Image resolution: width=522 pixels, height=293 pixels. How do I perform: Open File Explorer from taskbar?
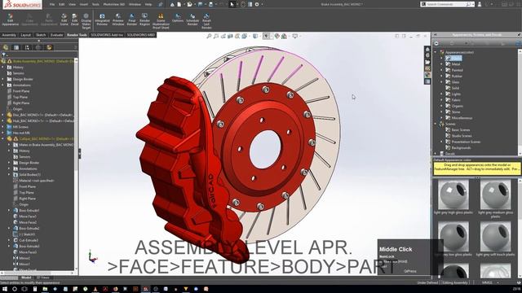45,289
